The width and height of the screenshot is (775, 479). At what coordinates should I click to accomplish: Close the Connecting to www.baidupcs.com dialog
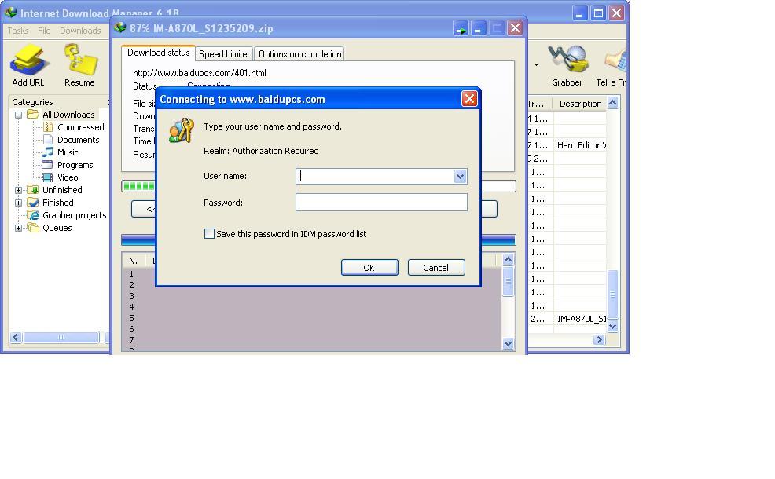point(469,99)
